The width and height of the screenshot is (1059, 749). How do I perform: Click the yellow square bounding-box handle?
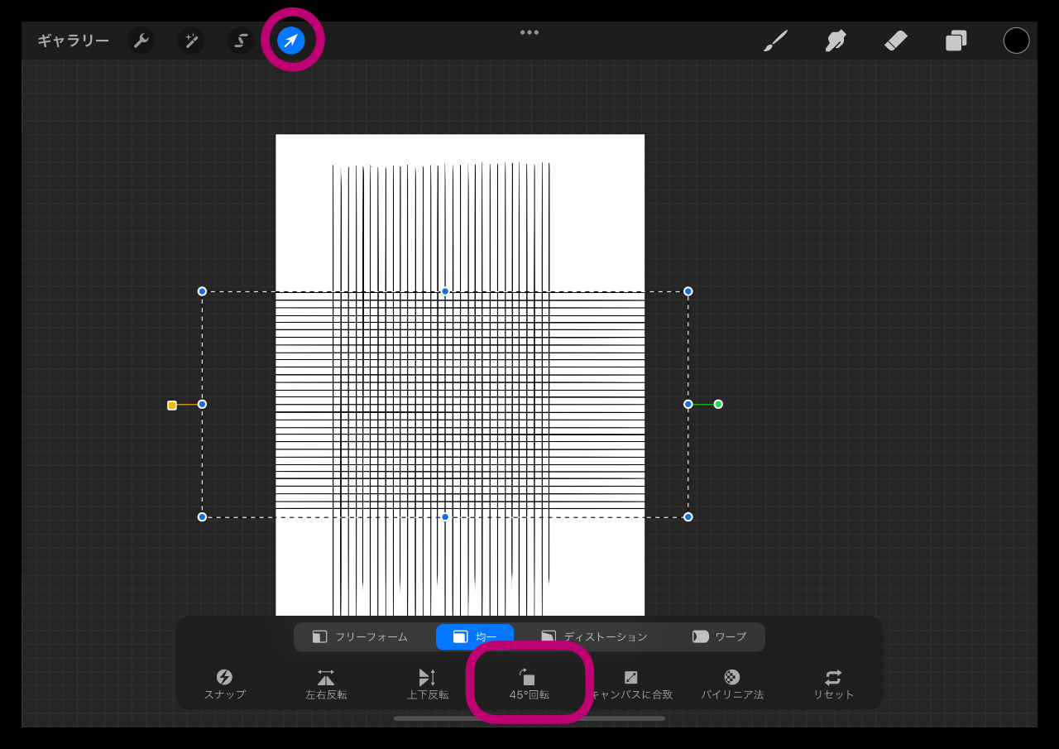(172, 406)
